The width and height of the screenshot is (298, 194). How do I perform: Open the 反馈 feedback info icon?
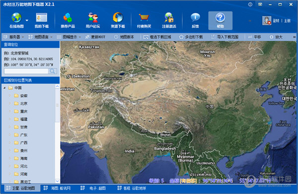pos(195,18)
